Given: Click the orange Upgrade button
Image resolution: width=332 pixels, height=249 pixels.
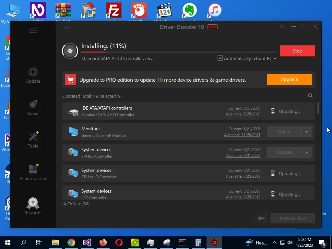Looking at the screenshot, I should pos(289,79).
